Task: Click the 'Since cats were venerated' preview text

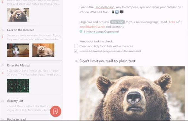Action: pos(34,37)
